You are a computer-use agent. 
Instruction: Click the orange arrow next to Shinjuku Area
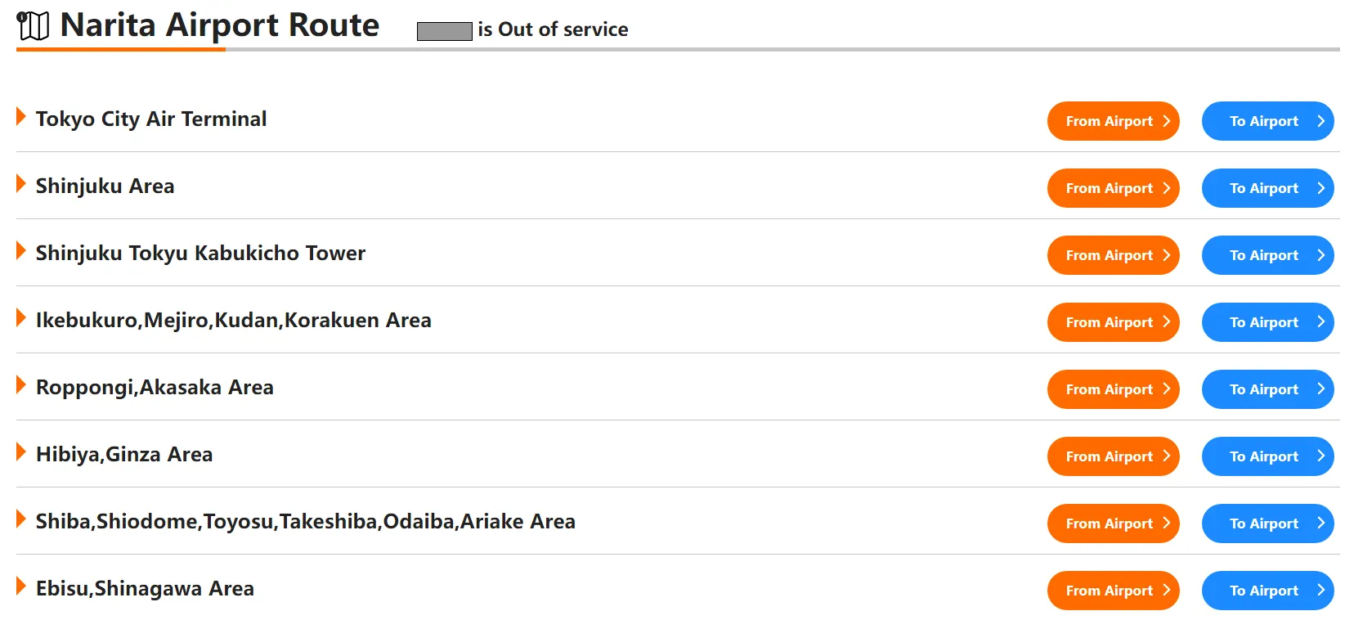pos(21,184)
